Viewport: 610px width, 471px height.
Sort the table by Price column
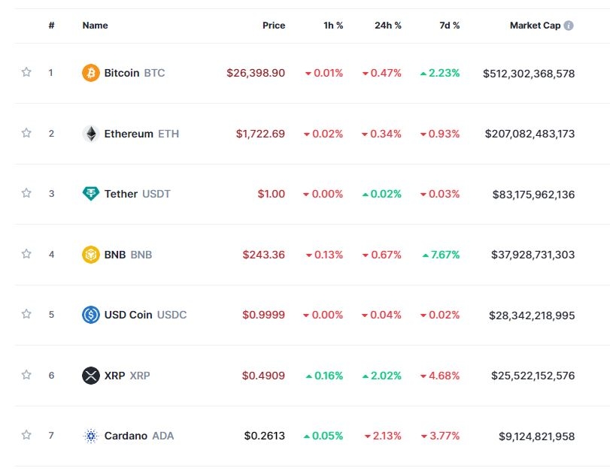click(x=274, y=26)
